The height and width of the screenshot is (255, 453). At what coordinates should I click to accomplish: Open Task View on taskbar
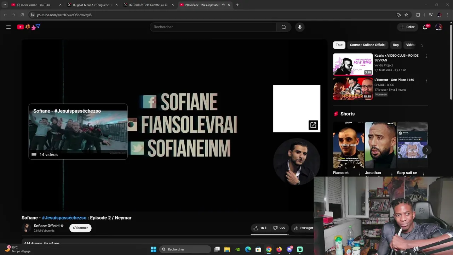[x=217, y=249]
